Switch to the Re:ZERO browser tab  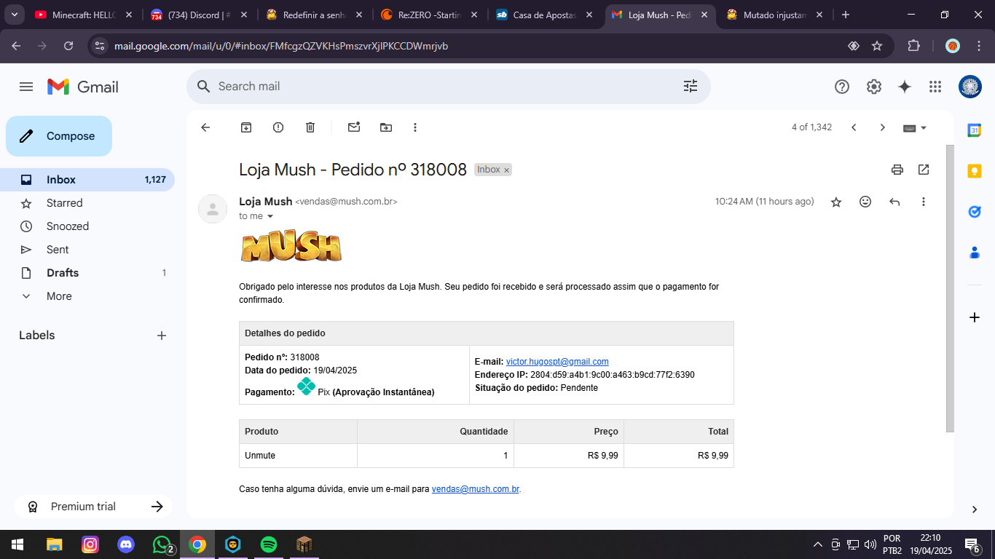point(430,15)
